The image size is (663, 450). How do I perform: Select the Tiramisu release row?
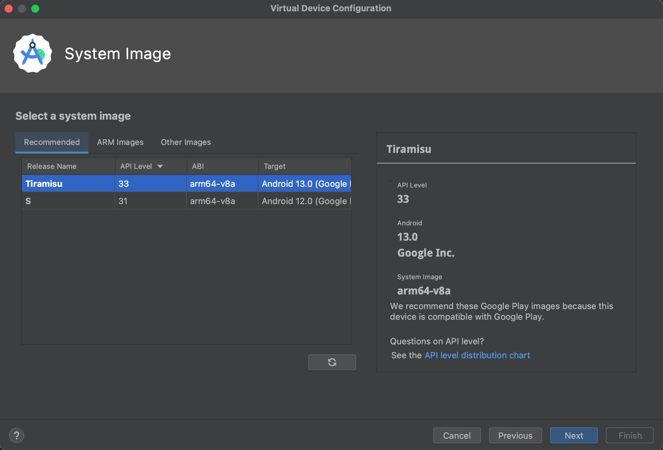coord(186,183)
